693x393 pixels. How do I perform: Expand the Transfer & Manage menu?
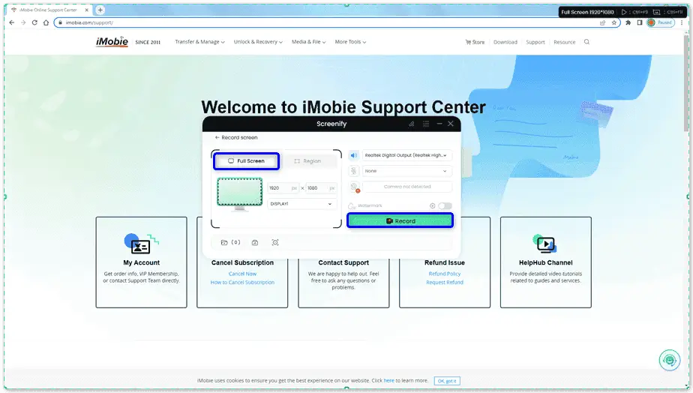[x=199, y=42]
